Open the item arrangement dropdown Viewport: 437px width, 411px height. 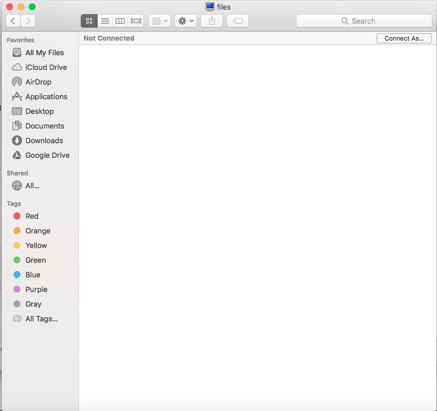(x=160, y=21)
